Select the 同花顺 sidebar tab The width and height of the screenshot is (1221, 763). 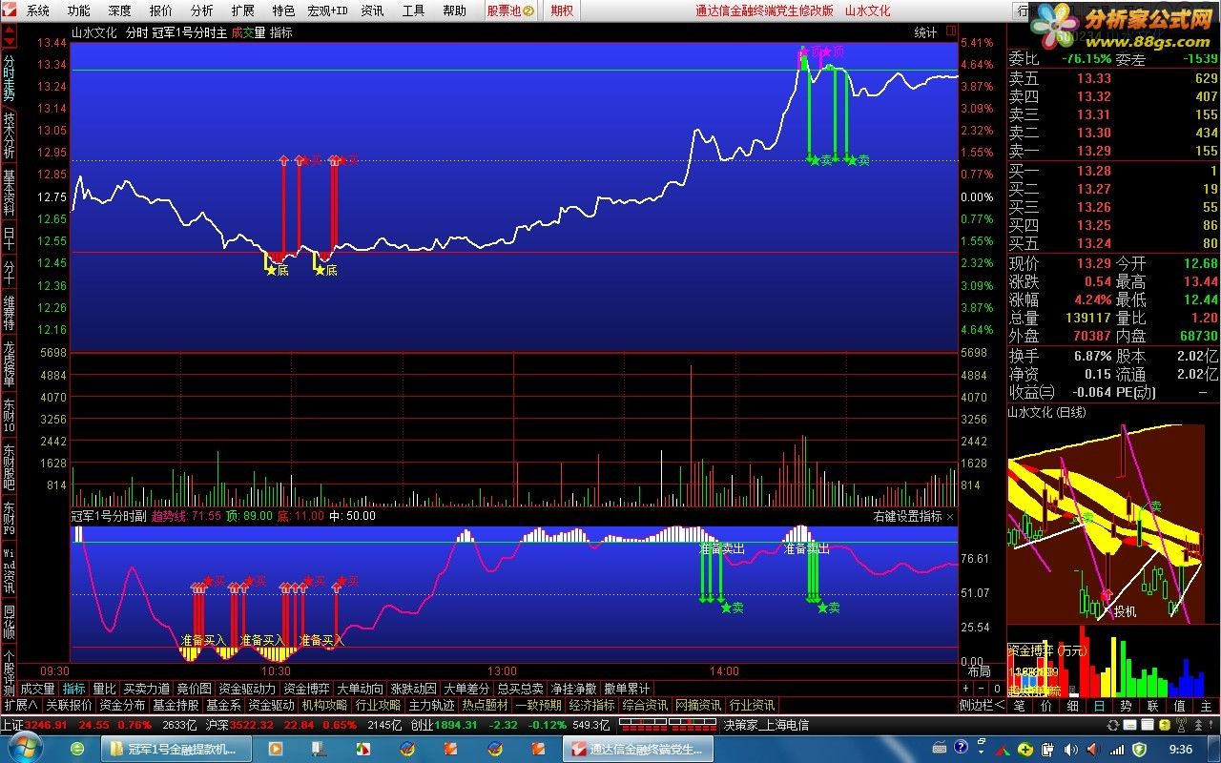[x=9, y=621]
